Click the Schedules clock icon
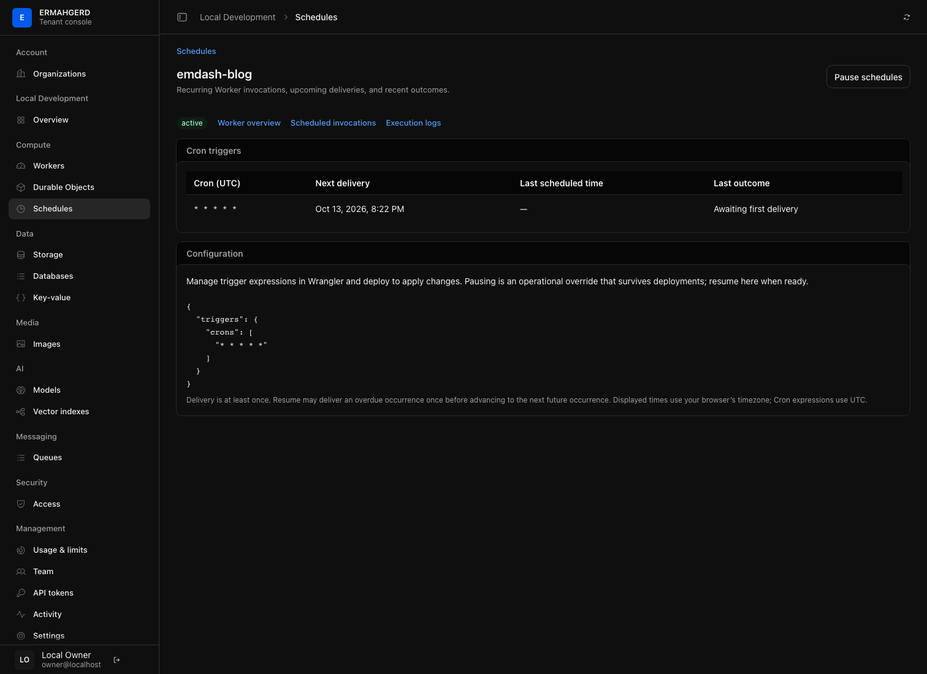 [21, 209]
